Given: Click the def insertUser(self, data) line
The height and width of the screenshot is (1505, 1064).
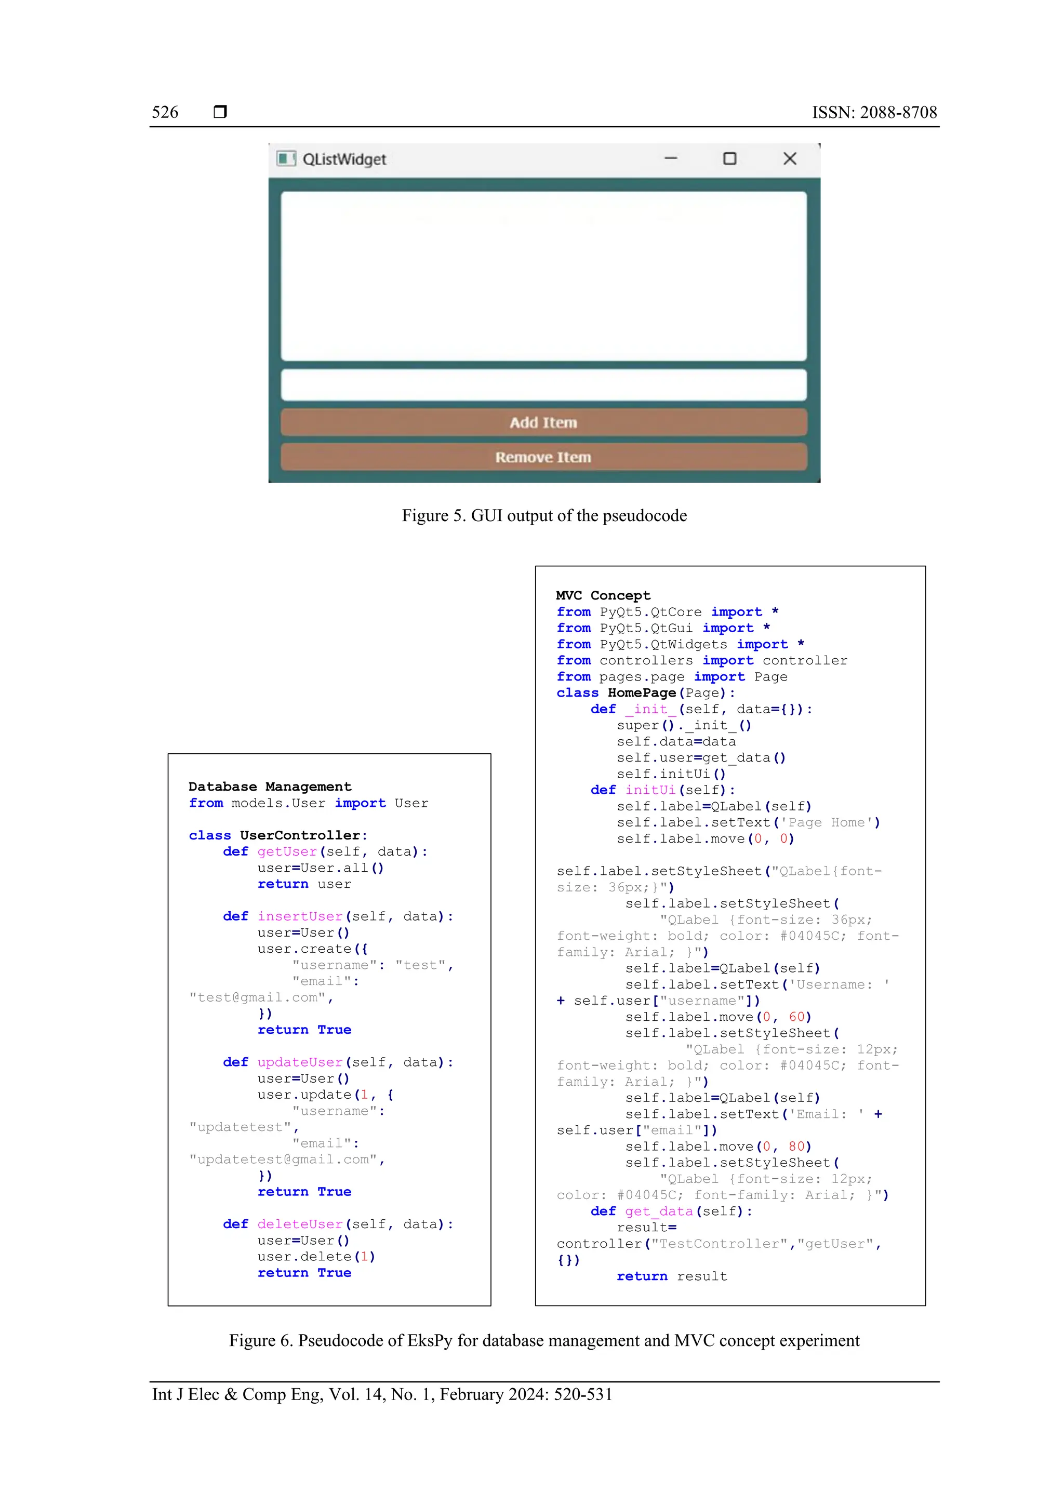Looking at the screenshot, I should 338,916.
